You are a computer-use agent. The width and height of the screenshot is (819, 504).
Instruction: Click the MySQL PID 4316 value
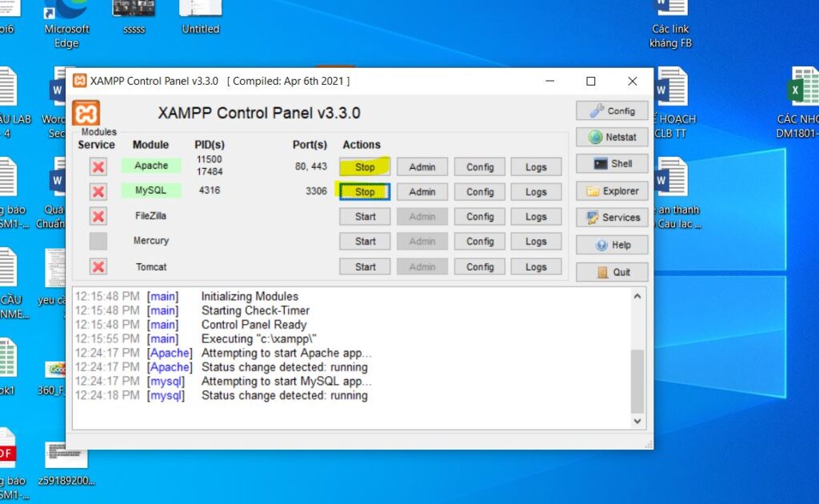pyautogui.click(x=209, y=190)
